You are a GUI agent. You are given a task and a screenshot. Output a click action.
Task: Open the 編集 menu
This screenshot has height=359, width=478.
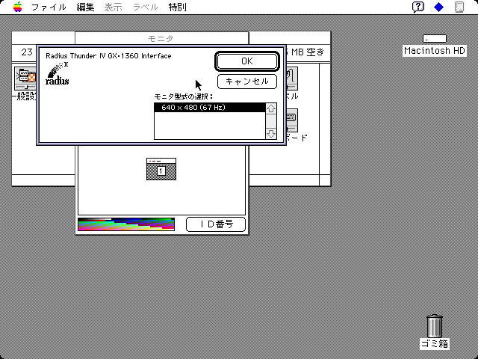point(86,7)
